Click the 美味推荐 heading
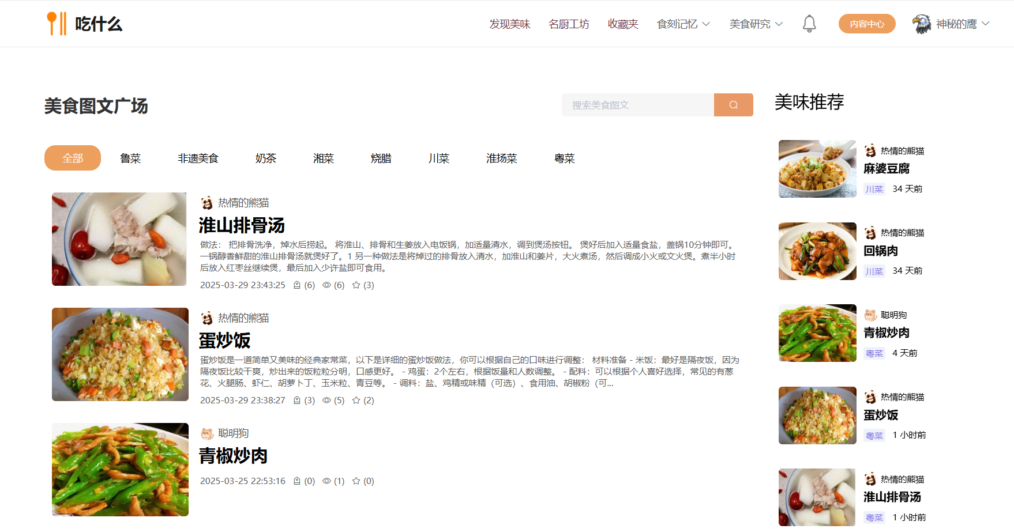This screenshot has width=1014, height=529. [x=809, y=102]
